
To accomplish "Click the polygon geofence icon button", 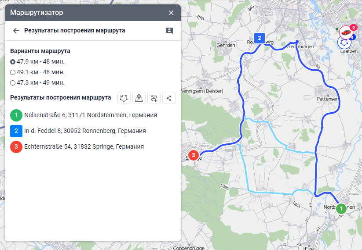I will tap(124, 98).
